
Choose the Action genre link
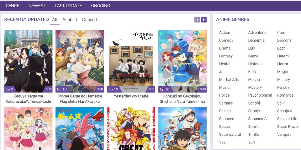click(x=224, y=33)
